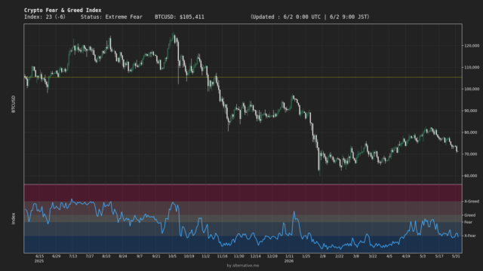Click the 5/31 date label
This screenshot has height=271, width=483.
coord(456,256)
